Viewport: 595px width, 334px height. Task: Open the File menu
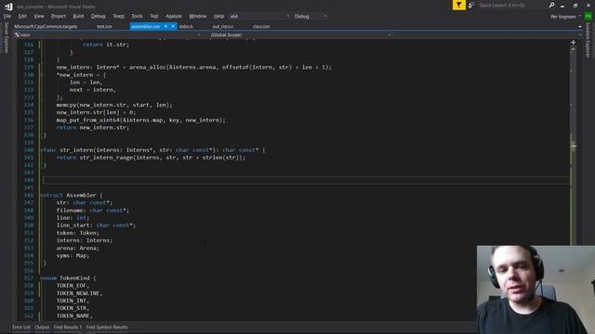coord(7,17)
